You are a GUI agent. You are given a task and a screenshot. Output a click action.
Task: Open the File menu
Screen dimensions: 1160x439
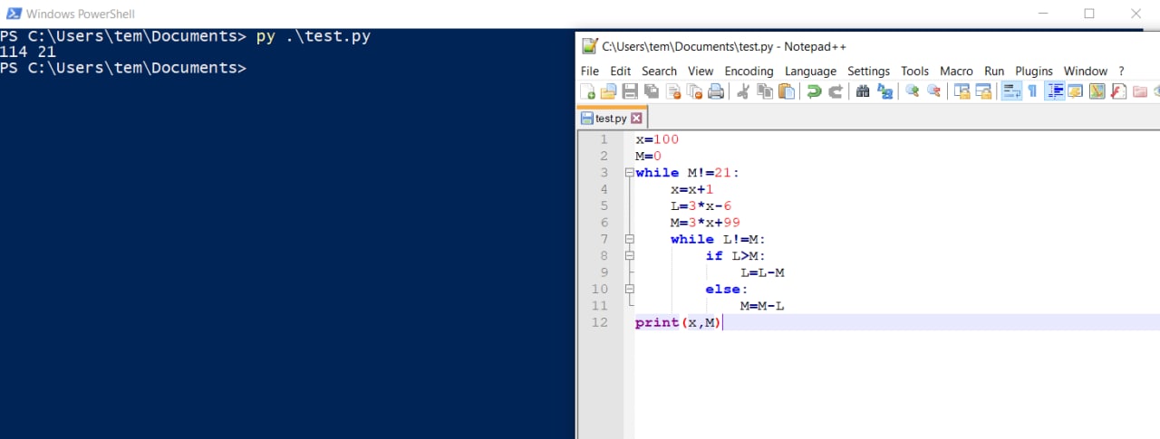[589, 71]
